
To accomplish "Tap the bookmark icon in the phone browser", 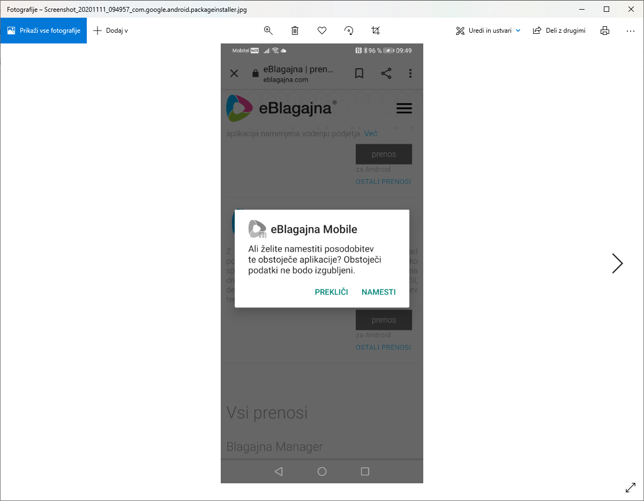I will point(359,73).
